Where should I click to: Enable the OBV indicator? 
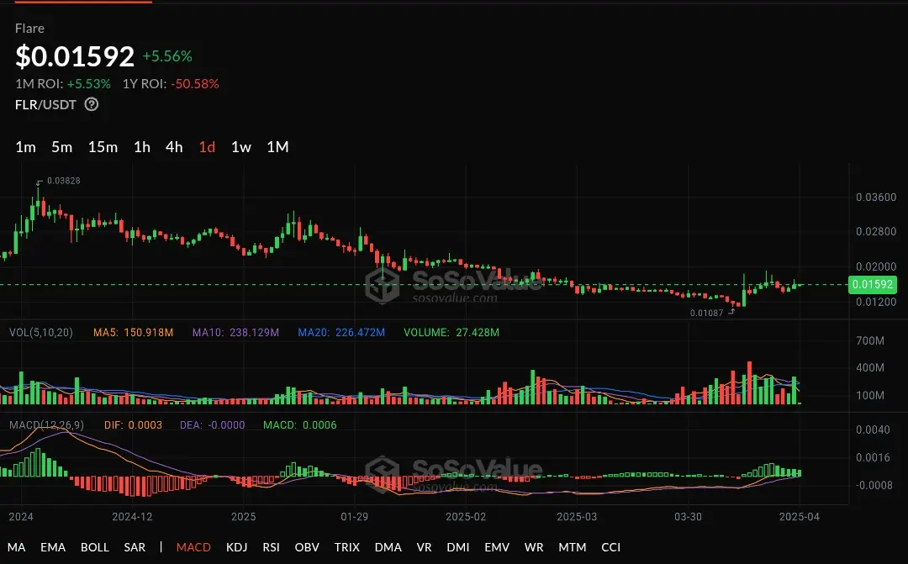pyautogui.click(x=307, y=547)
